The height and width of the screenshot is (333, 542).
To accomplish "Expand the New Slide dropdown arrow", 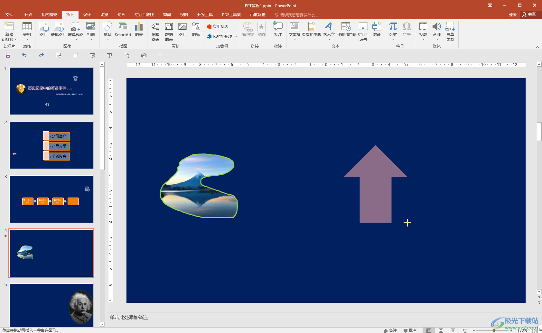I will 15,40.
